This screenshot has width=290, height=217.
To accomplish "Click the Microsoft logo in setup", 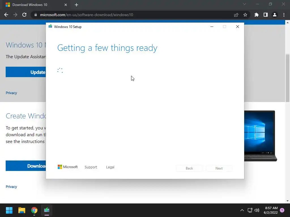I will pos(68,167).
